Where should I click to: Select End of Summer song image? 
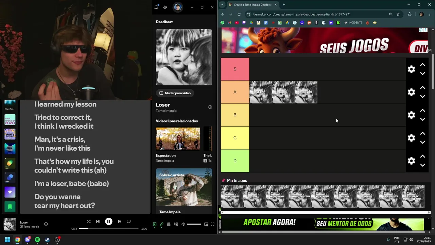click(x=277, y=196)
